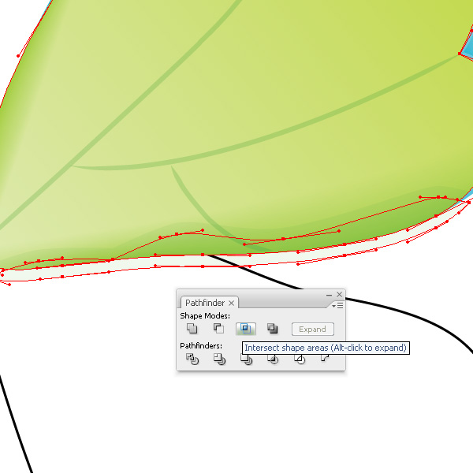This screenshot has width=473, height=473.
Task: Click the Divide pathfinder icon
Action: click(x=192, y=359)
